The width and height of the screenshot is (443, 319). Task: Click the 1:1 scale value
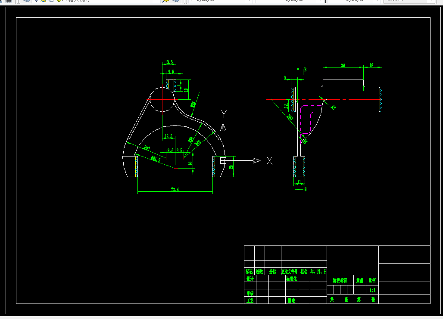372,290
